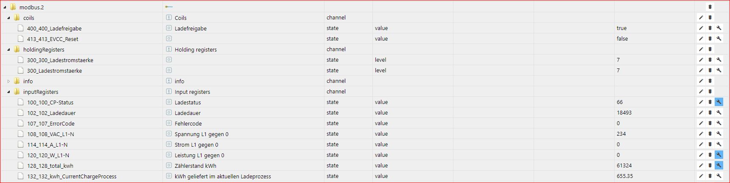
Task: Delete the modbus.2 root folder
Action: (710, 7)
